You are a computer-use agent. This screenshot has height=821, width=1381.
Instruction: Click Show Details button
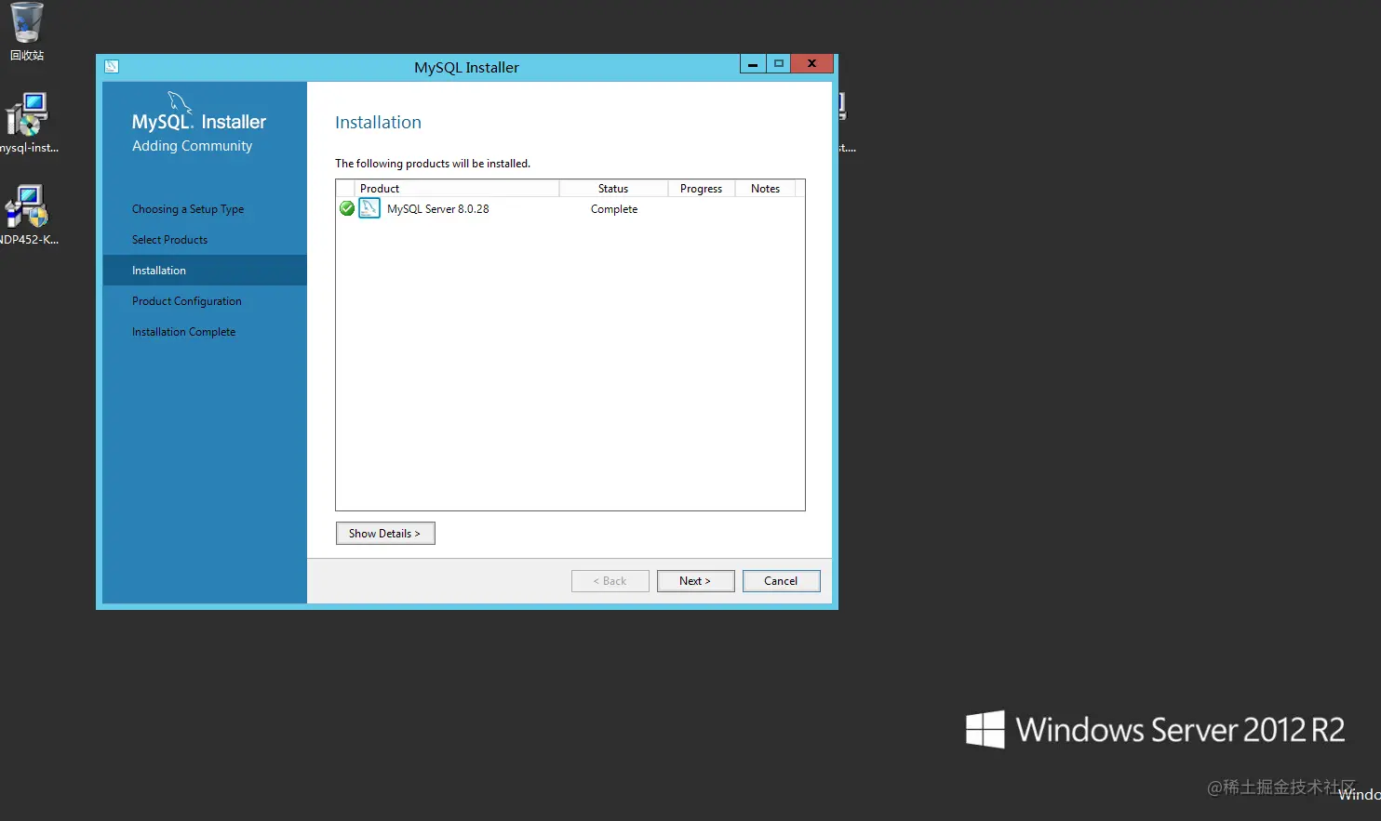tap(385, 533)
